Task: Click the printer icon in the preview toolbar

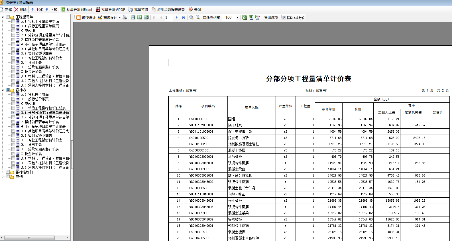Action: (125, 17)
